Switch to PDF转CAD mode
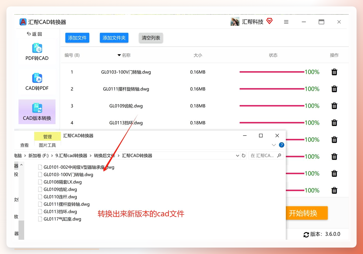This screenshot has height=254, width=363. click(37, 52)
